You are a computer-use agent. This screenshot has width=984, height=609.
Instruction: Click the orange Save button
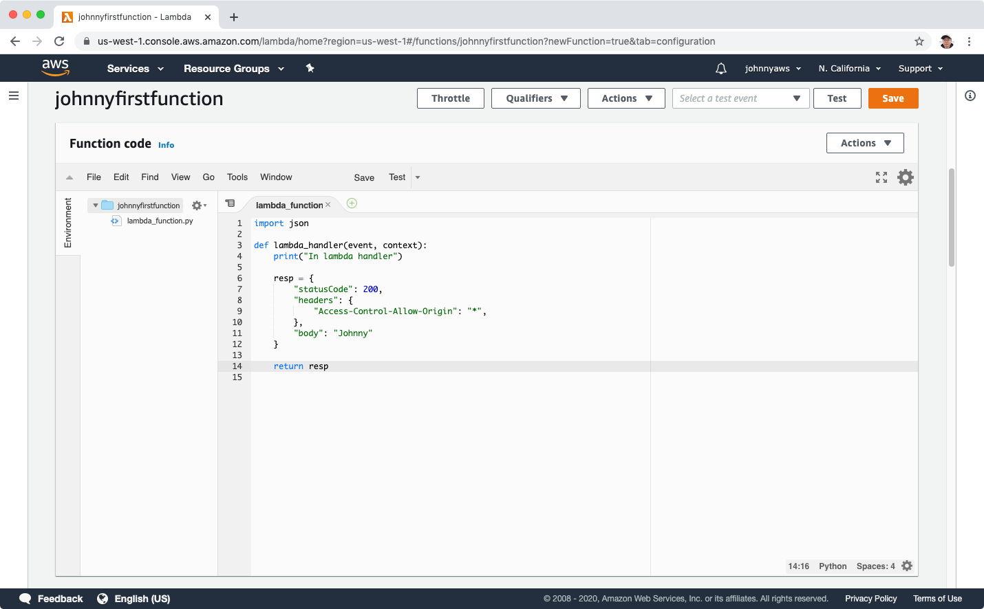[893, 98]
